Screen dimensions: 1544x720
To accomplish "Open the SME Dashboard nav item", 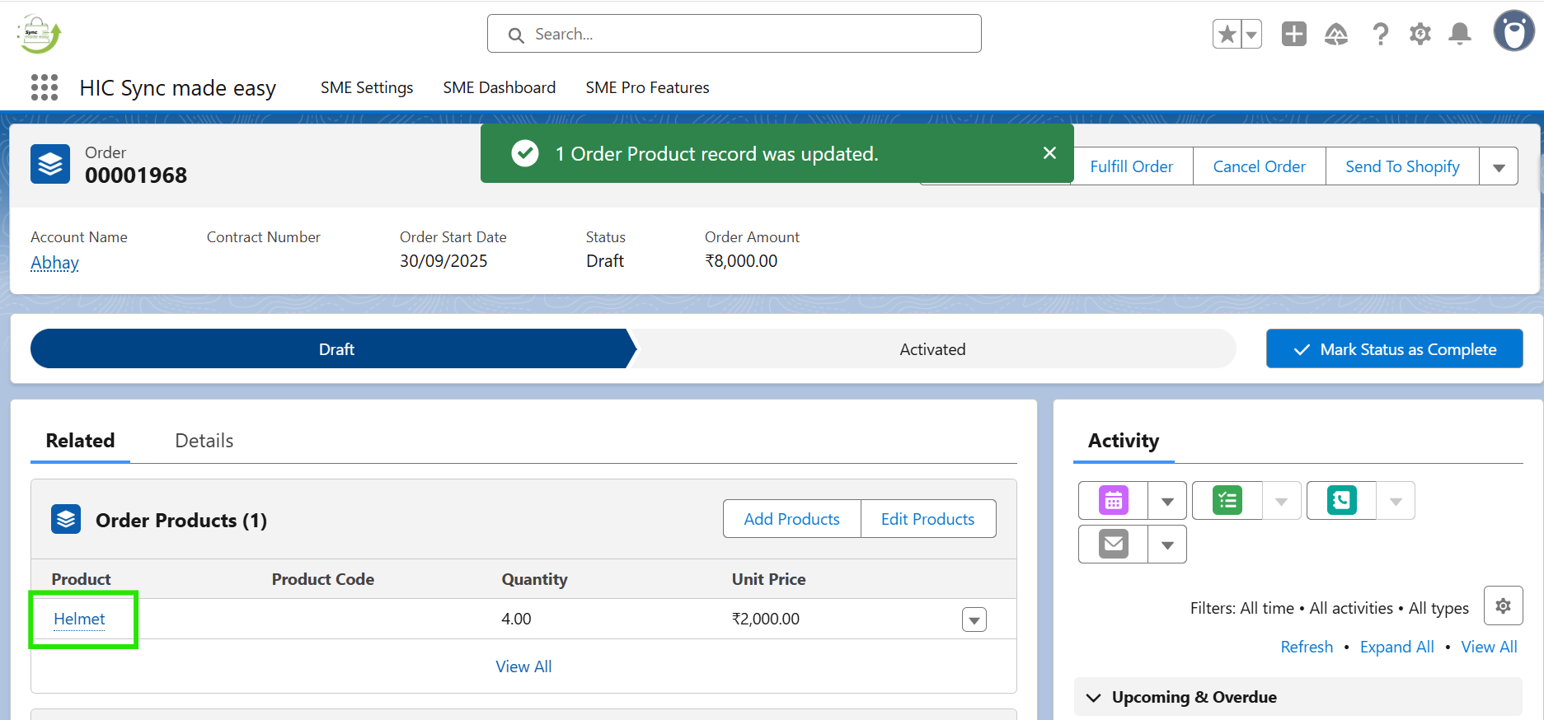I will [x=499, y=87].
